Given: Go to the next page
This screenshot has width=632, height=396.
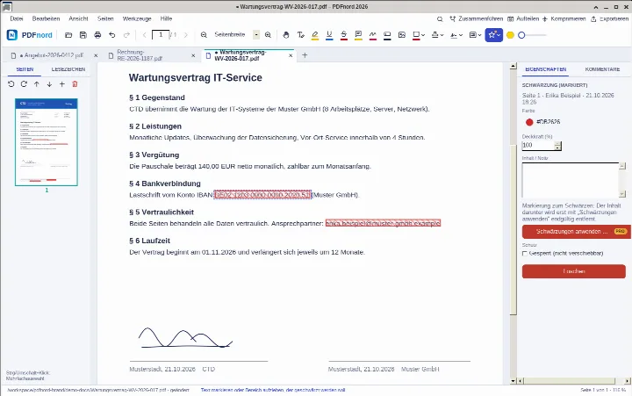Looking at the screenshot, I should pos(186,35).
